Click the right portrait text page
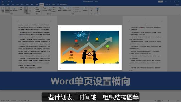Image resolution: width=181 pixels, height=102 pixels. (x=145, y=44)
